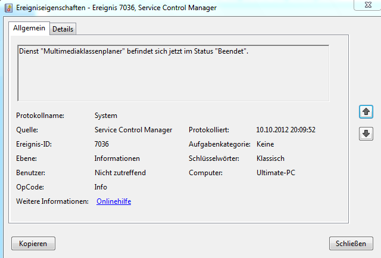Select the Allgemein tab
This screenshot has height=258, width=381.
29,28
